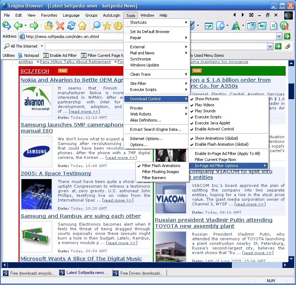Click the red X Stop icon
Viewport: 296px width, 285px height.
(x=60, y=26)
